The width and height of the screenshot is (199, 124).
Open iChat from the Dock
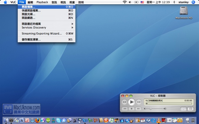click(x=64, y=120)
